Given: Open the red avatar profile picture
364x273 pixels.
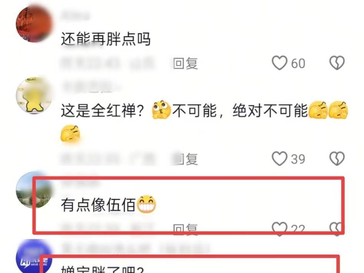Looking at the screenshot, I should point(34,24).
